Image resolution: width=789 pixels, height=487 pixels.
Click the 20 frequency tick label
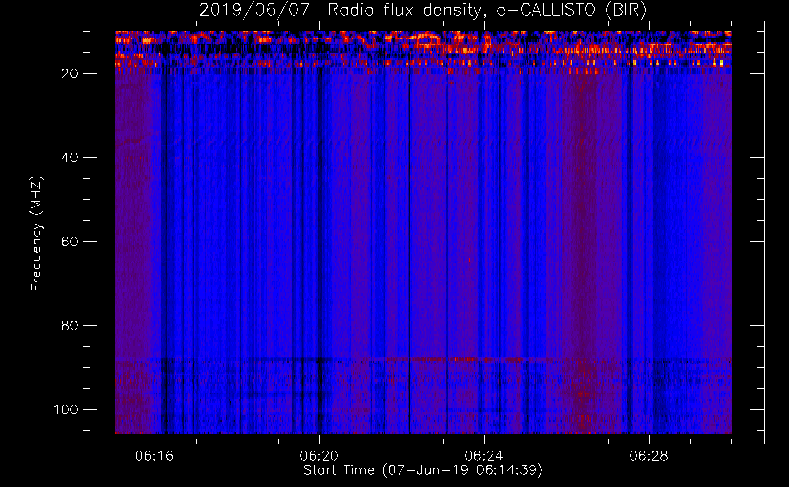pos(70,74)
